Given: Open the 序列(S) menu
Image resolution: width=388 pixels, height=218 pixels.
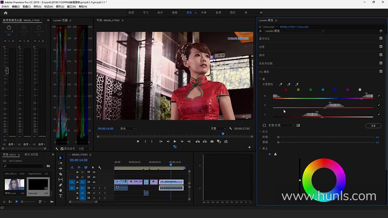Looking at the screenshot, I should pyautogui.click(x=37, y=7).
